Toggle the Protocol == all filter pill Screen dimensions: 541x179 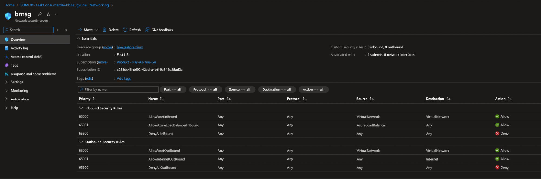tap(205, 90)
